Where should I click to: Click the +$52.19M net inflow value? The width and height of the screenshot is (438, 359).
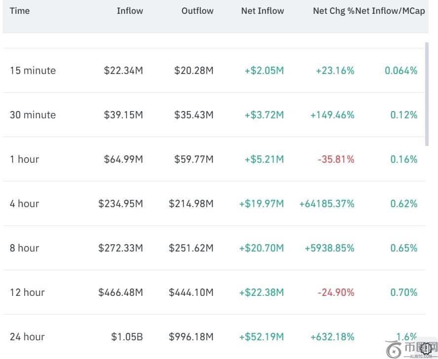coord(261,337)
